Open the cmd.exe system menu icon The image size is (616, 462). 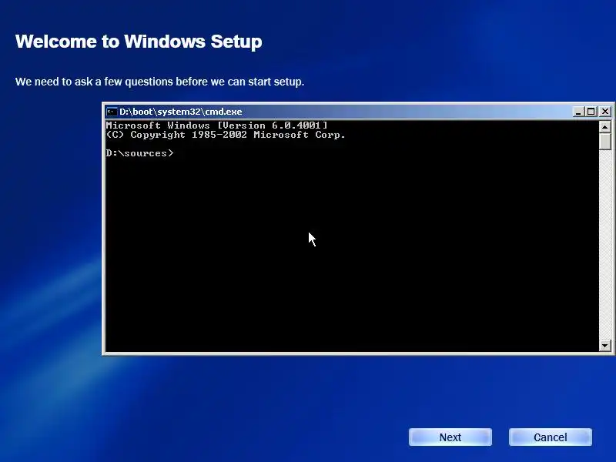coord(112,112)
